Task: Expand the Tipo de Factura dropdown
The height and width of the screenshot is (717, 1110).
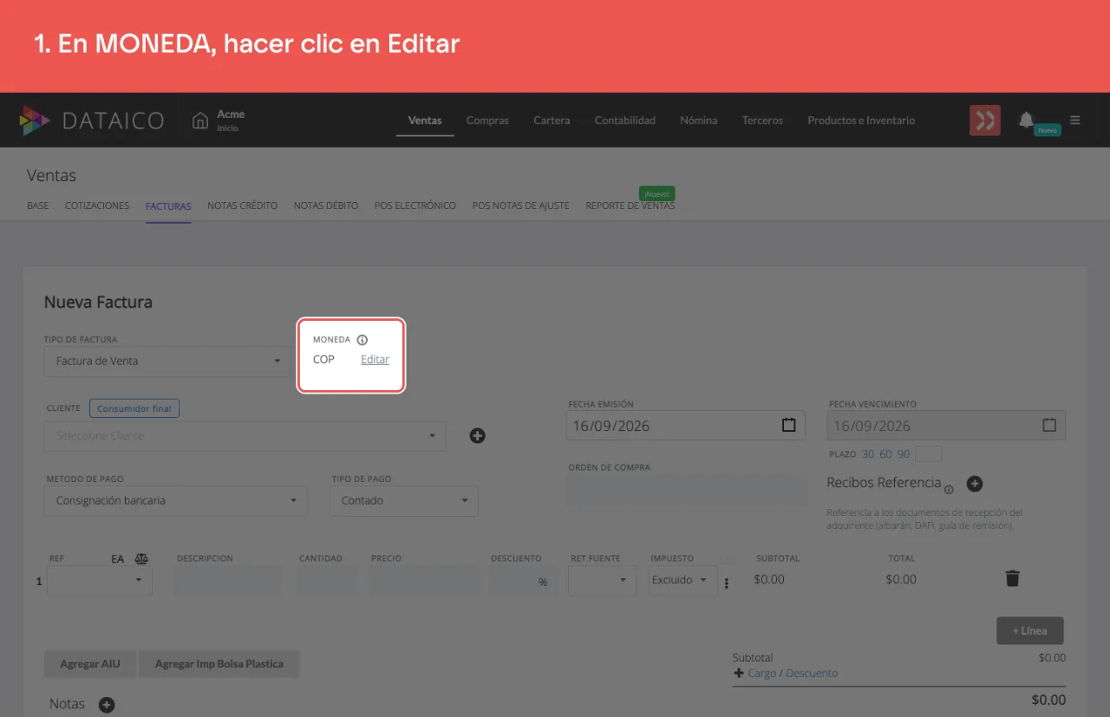Action: (167, 361)
